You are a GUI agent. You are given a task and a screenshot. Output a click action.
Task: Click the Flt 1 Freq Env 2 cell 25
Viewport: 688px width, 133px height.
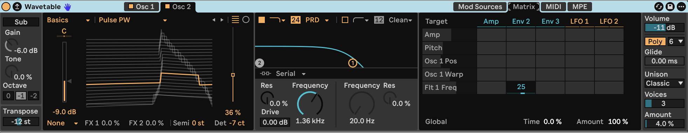[x=521, y=87]
